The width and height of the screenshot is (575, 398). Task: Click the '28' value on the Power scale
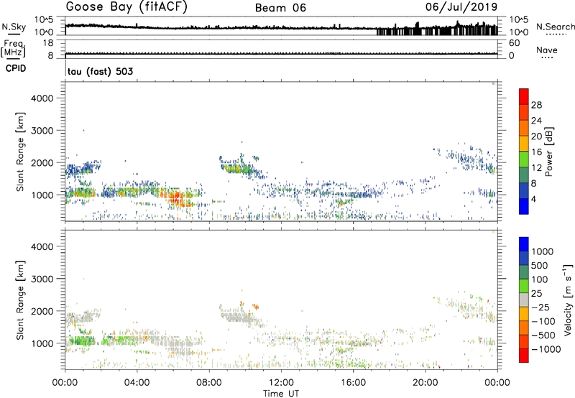[536, 105]
